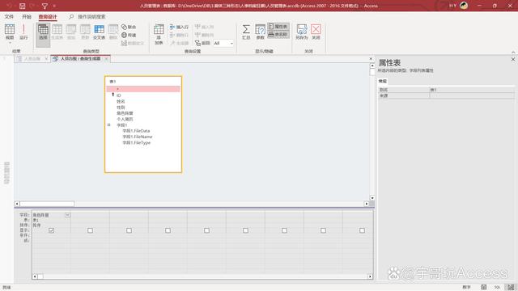The image size is (518, 291).
Task: Open the 文件 menu tab
Action: coord(9,16)
